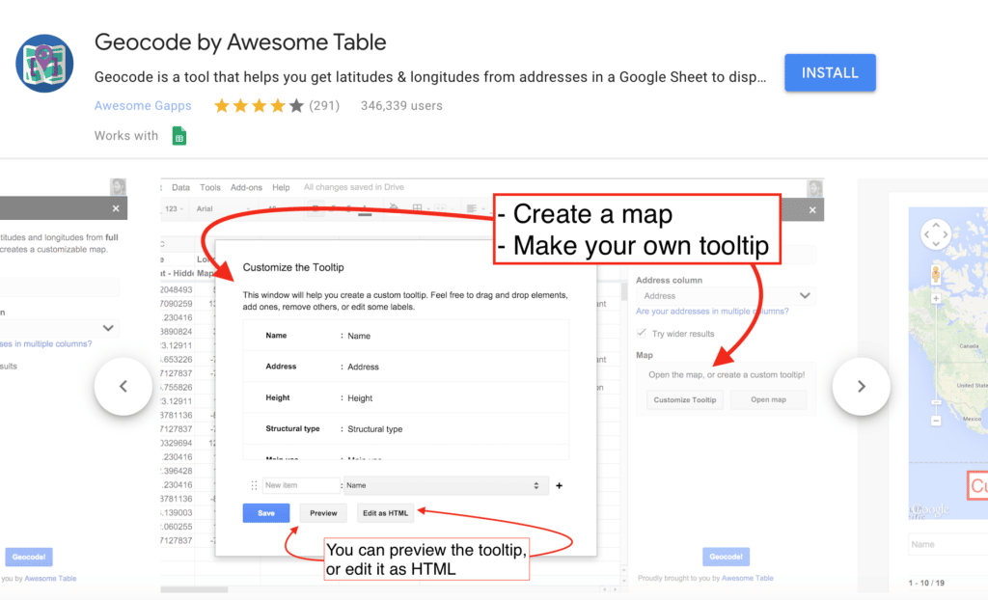This screenshot has width=988, height=600.
Task: Open the Name select in the new item row
Action: pos(444,485)
